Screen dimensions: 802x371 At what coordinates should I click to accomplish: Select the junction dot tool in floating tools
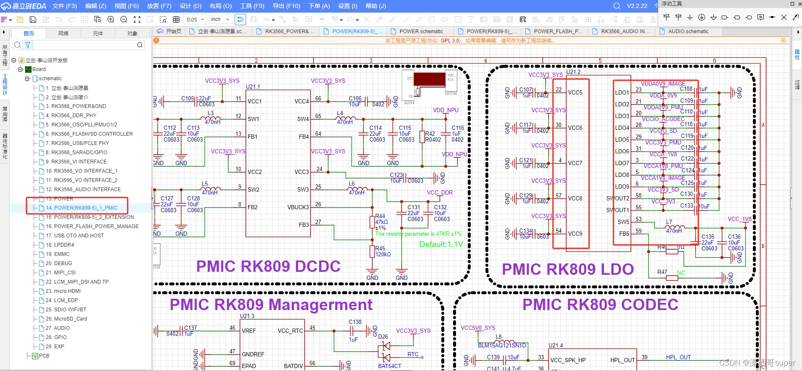coord(772,17)
